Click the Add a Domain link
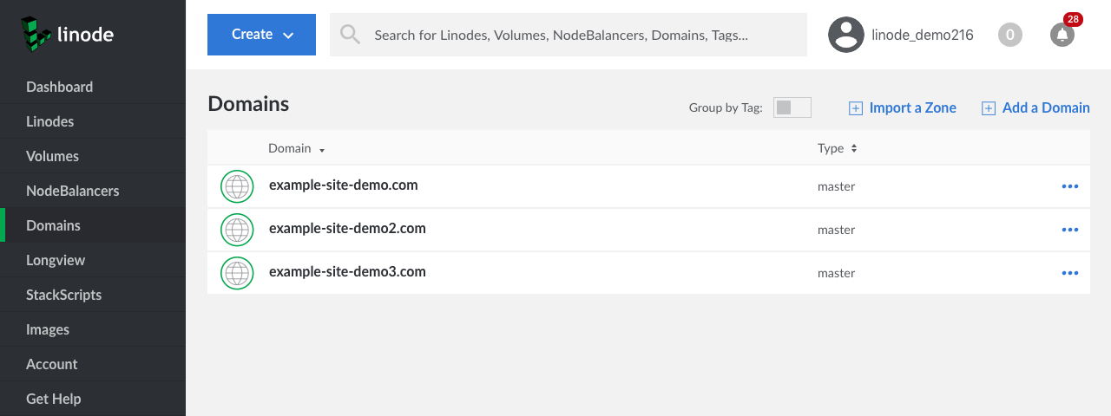This screenshot has width=1111, height=416. (1036, 108)
